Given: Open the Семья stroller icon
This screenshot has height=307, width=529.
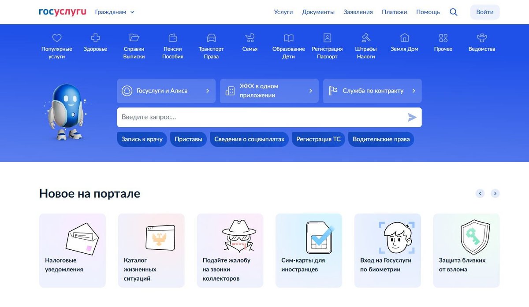Looking at the screenshot, I should [250, 38].
